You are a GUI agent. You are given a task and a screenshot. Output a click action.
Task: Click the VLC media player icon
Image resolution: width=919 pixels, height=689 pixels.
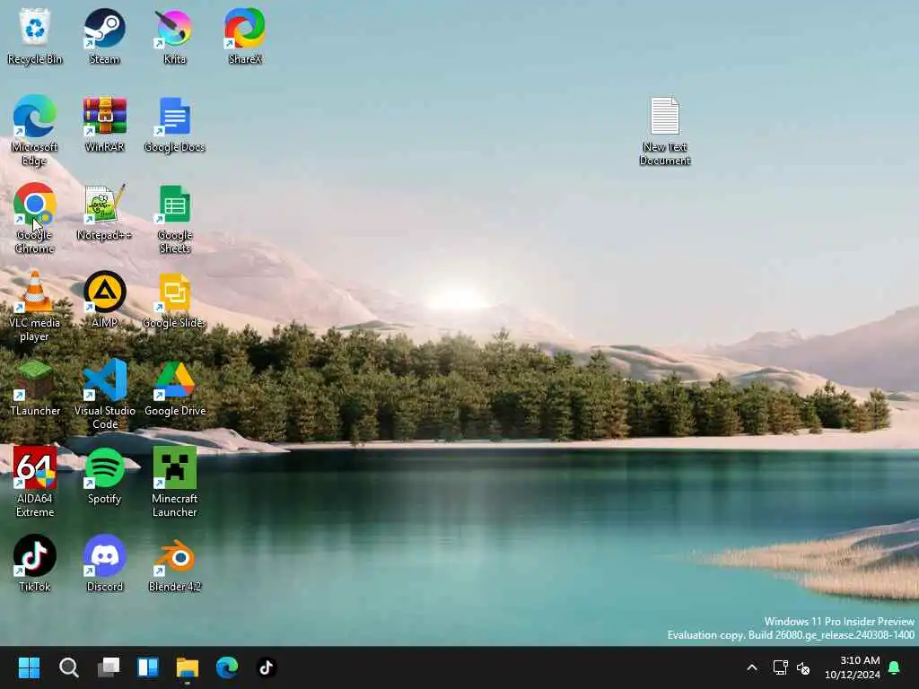[35, 307]
